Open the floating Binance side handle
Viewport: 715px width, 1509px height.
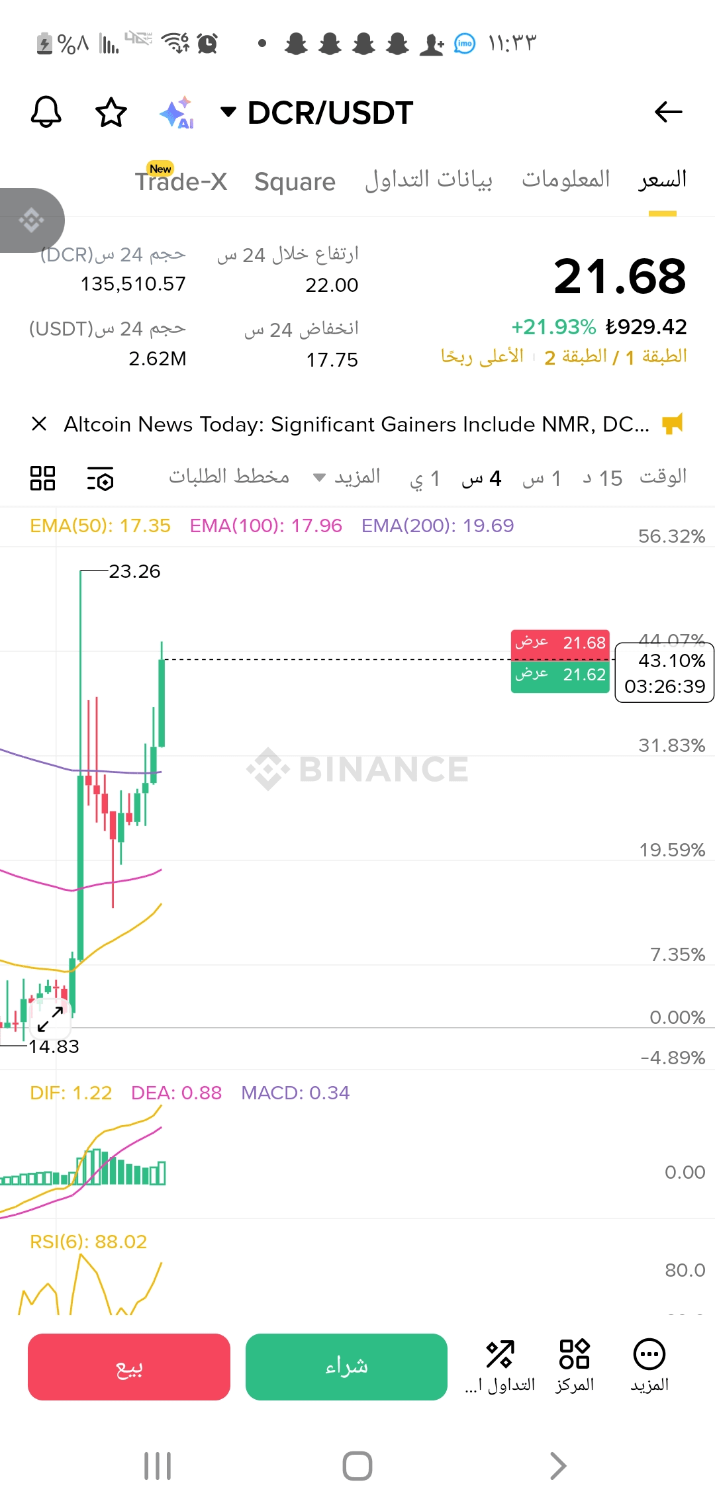pos(32,220)
